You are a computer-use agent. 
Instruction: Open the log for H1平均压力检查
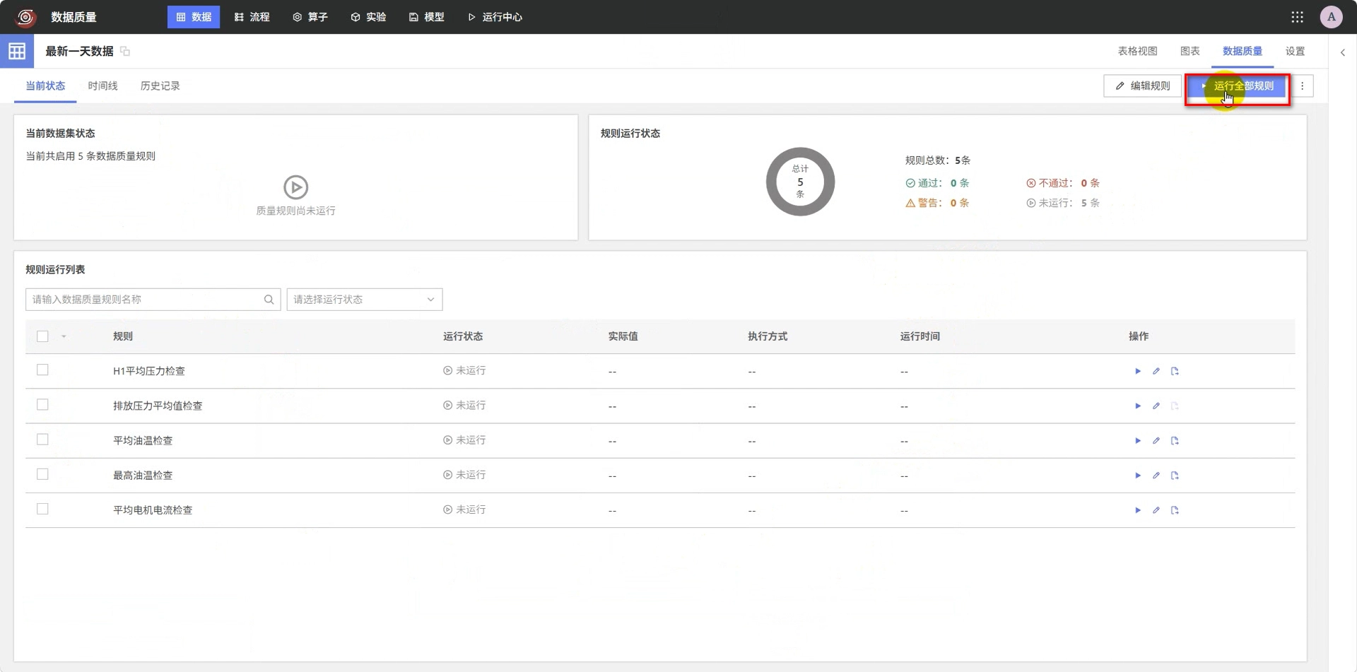click(x=1175, y=371)
